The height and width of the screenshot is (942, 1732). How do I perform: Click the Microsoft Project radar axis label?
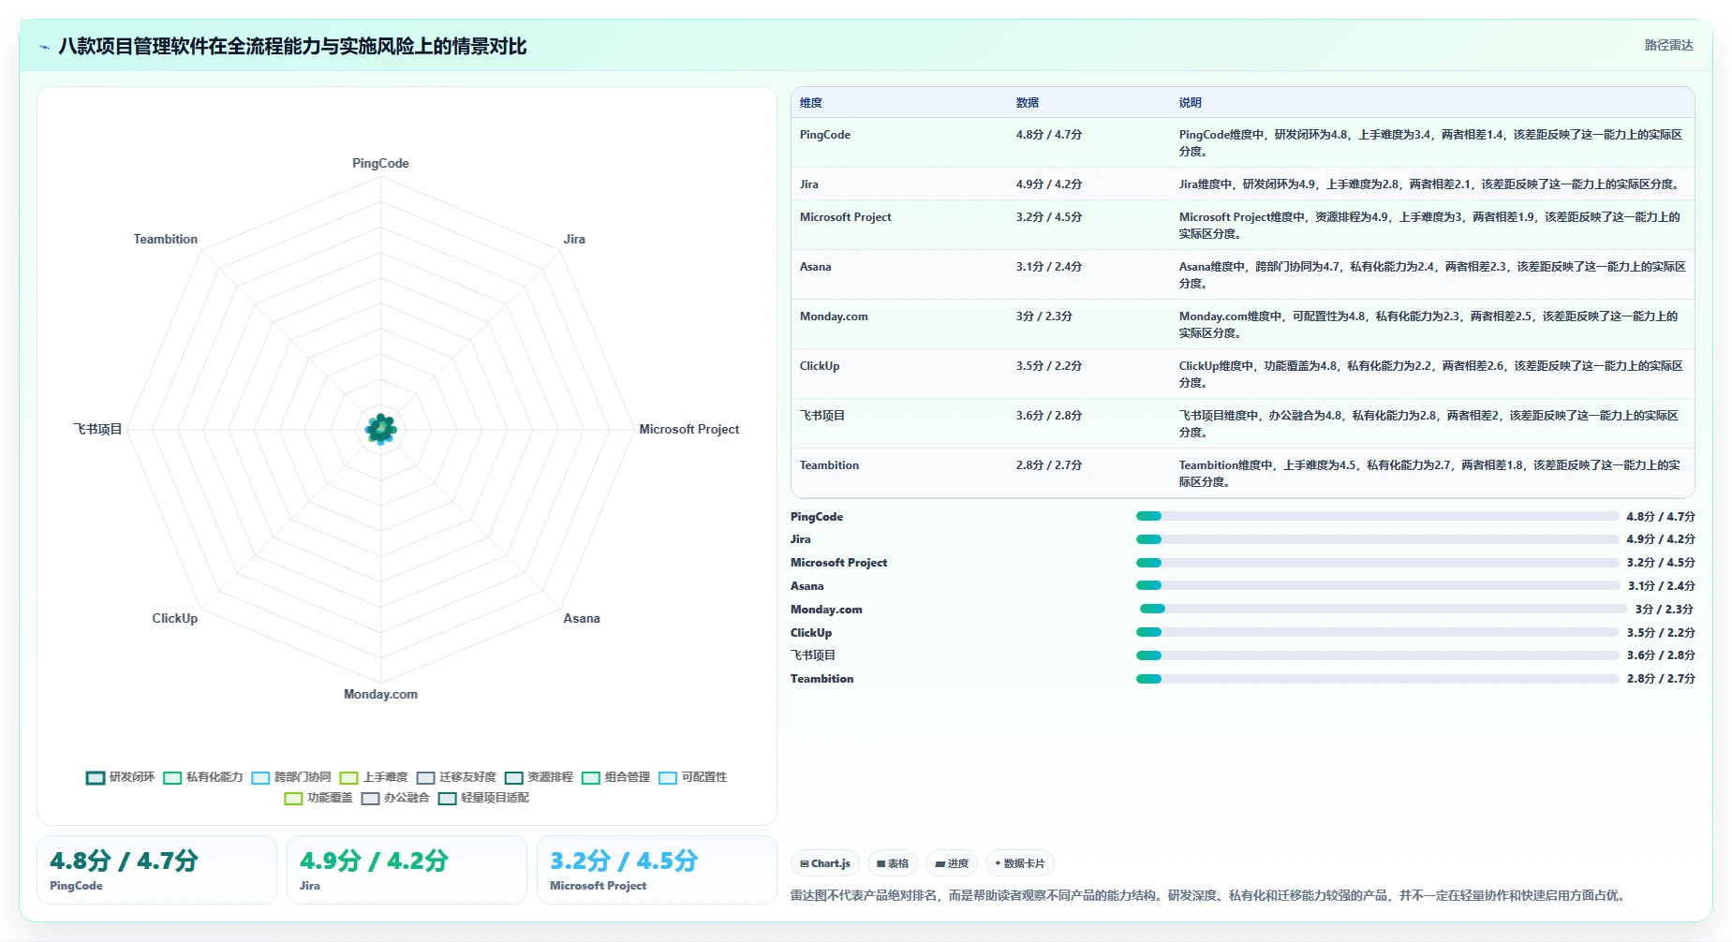point(688,429)
